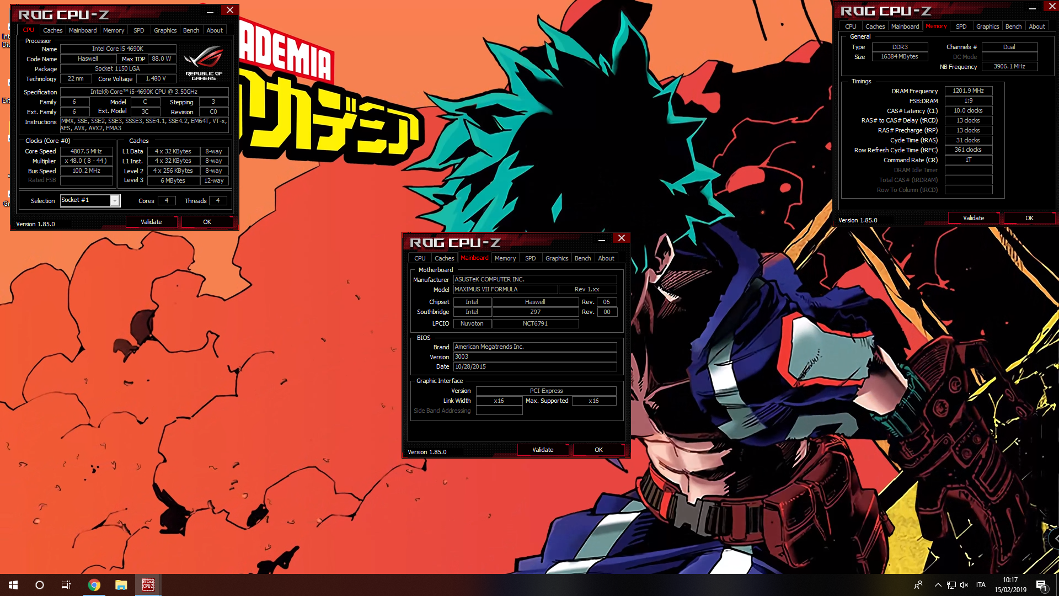Click Validate in the Memory window
The image size is (1059, 596).
coord(974,218)
